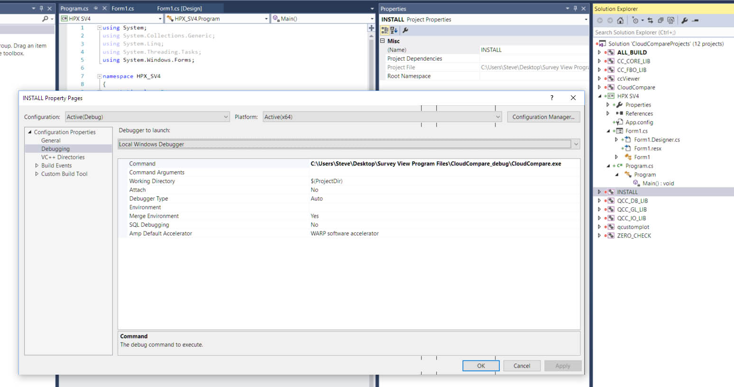Sort properties alphabetically with A-Z icon
Viewport: 734px width, 387px height.
coord(394,30)
